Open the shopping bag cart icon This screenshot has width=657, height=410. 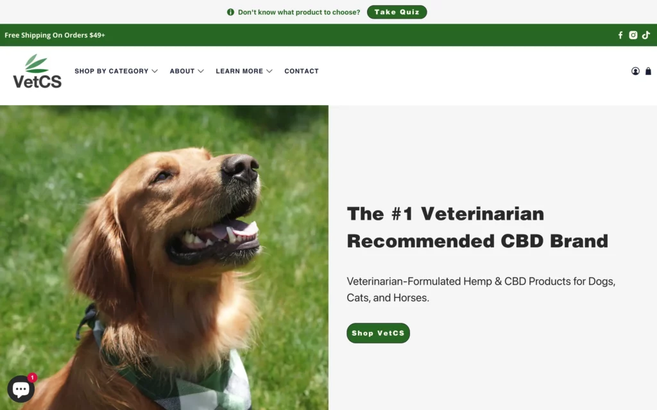click(648, 71)
